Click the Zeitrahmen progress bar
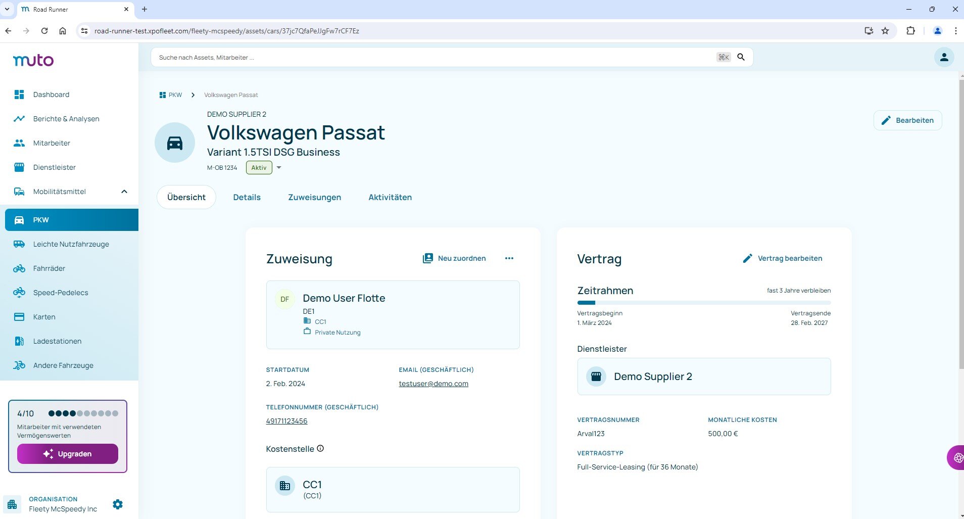Screen dimensions: 964x519 [704, 303]
